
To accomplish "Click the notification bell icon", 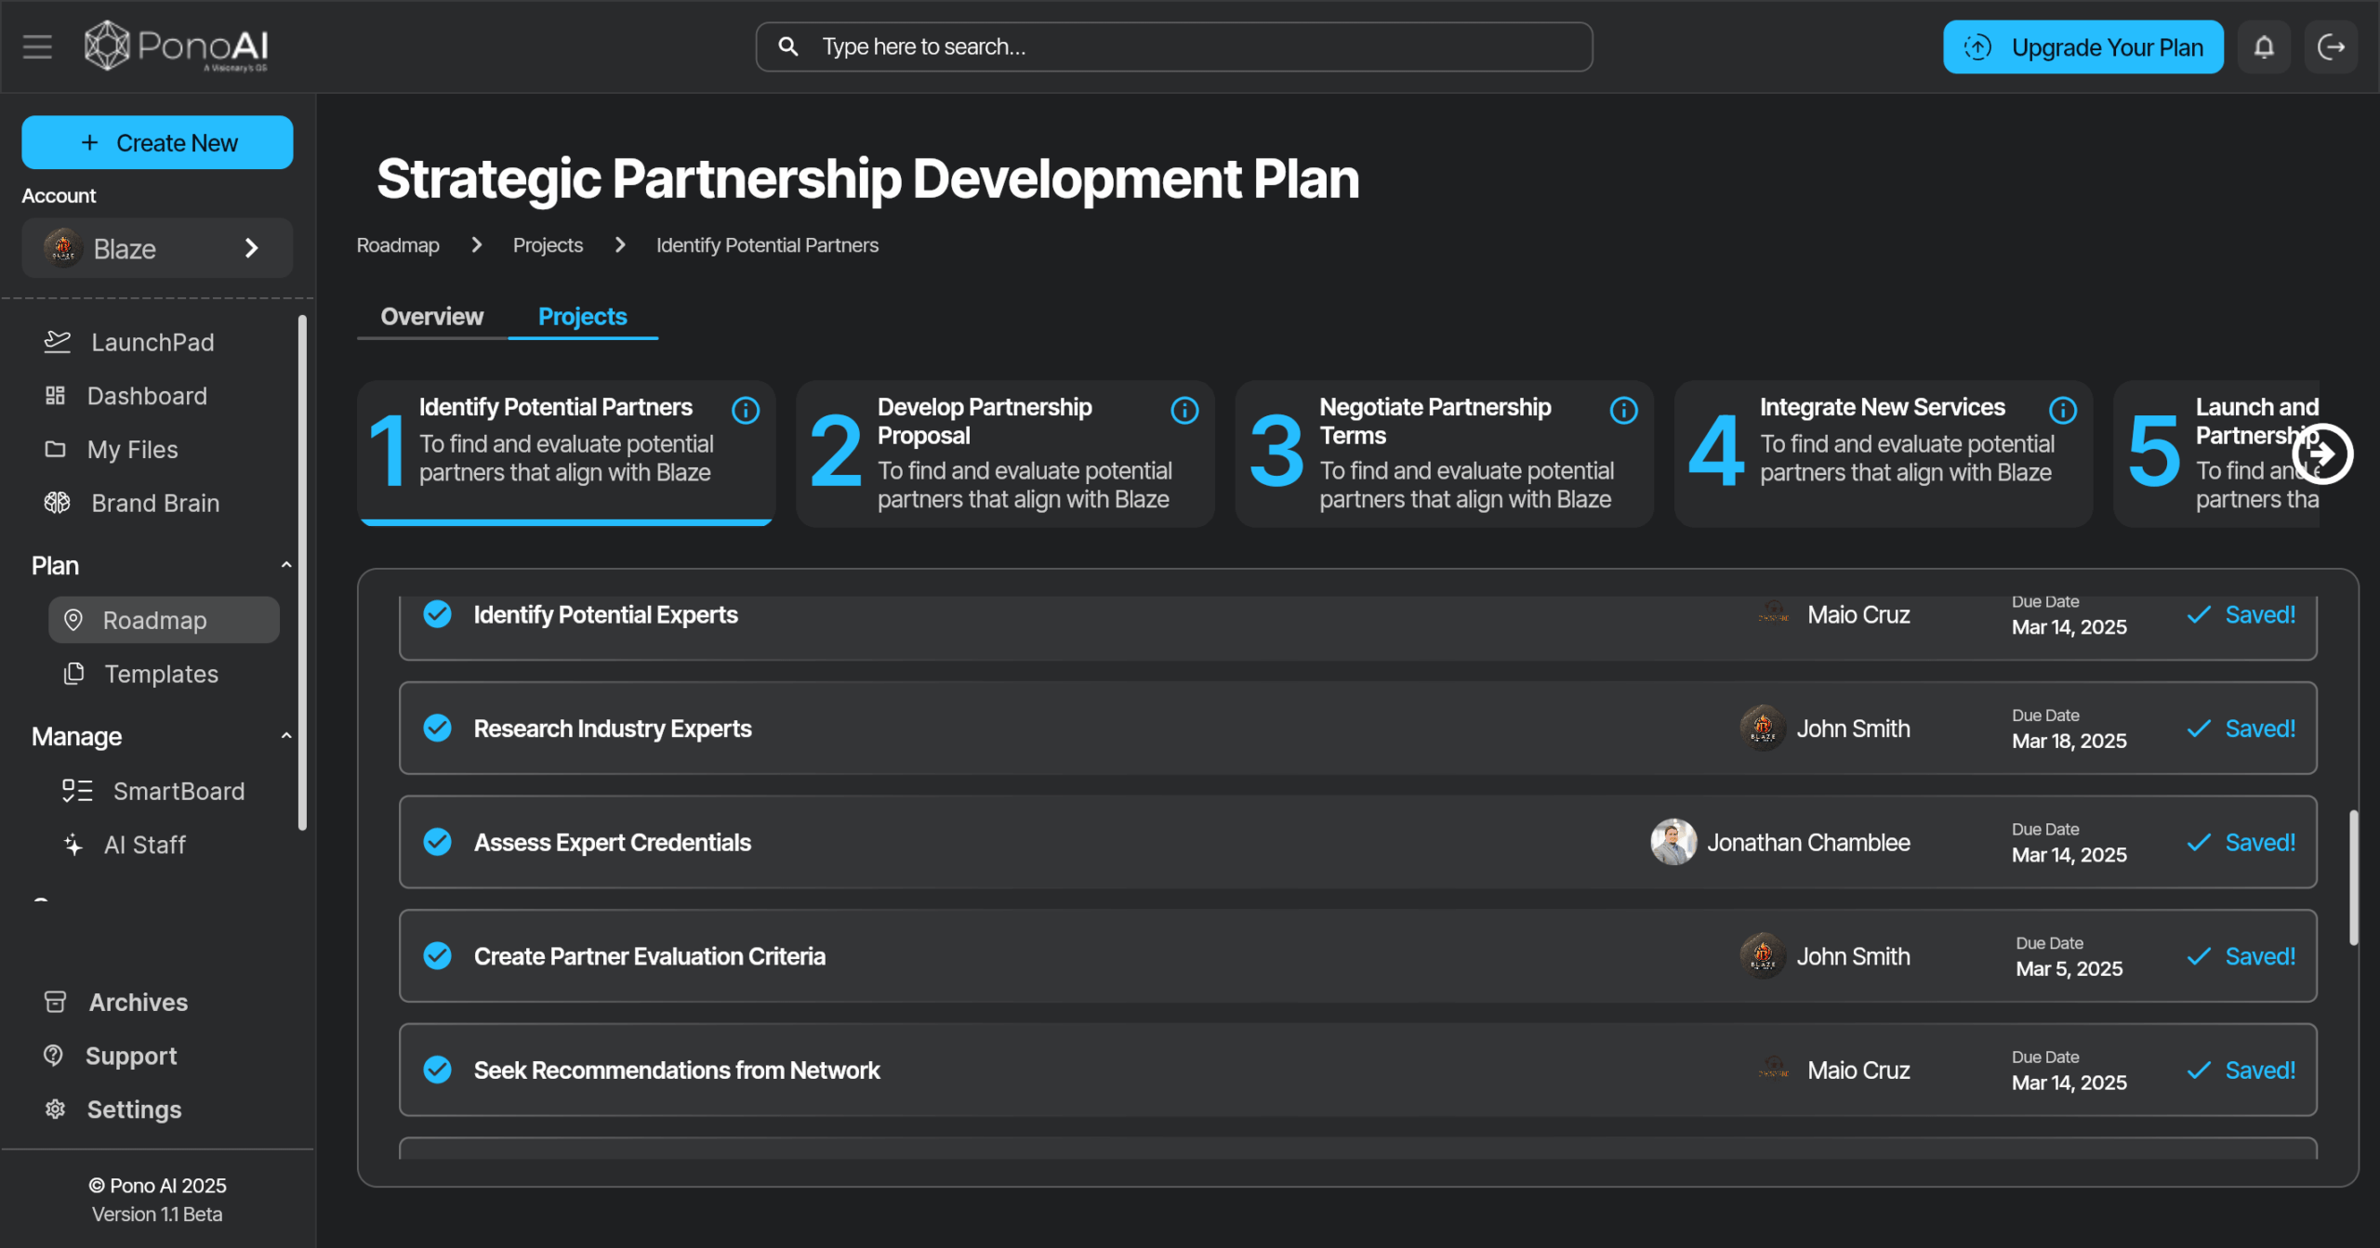I will tap(2264, 46).
